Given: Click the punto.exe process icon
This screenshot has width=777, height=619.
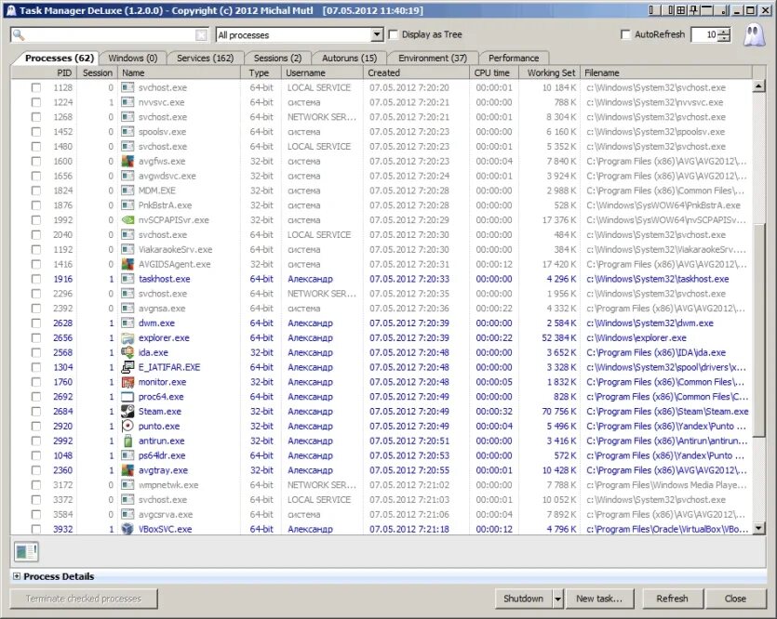Looking at the screenshot, I should click(x=127, y=426).
